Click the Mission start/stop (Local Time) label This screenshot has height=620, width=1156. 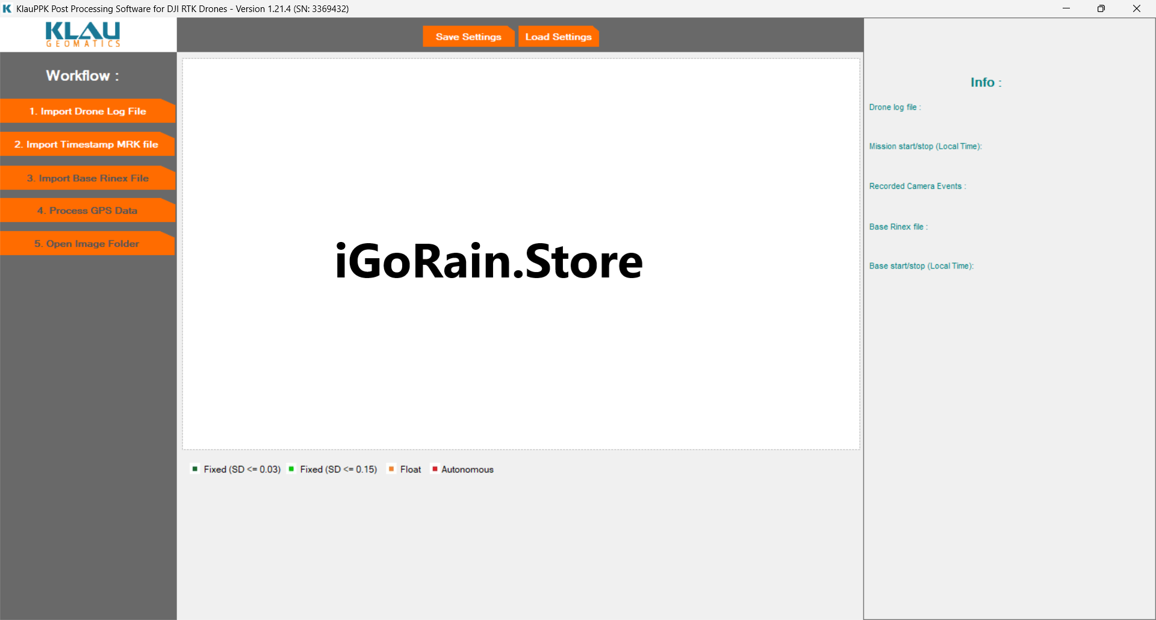click(x=925, y=146)
